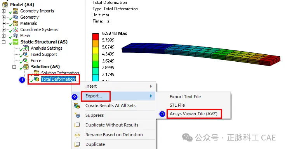This screenshot has width=285, height=149.
Task: Click the Solution Information icon
Action: tap(36, 73)
